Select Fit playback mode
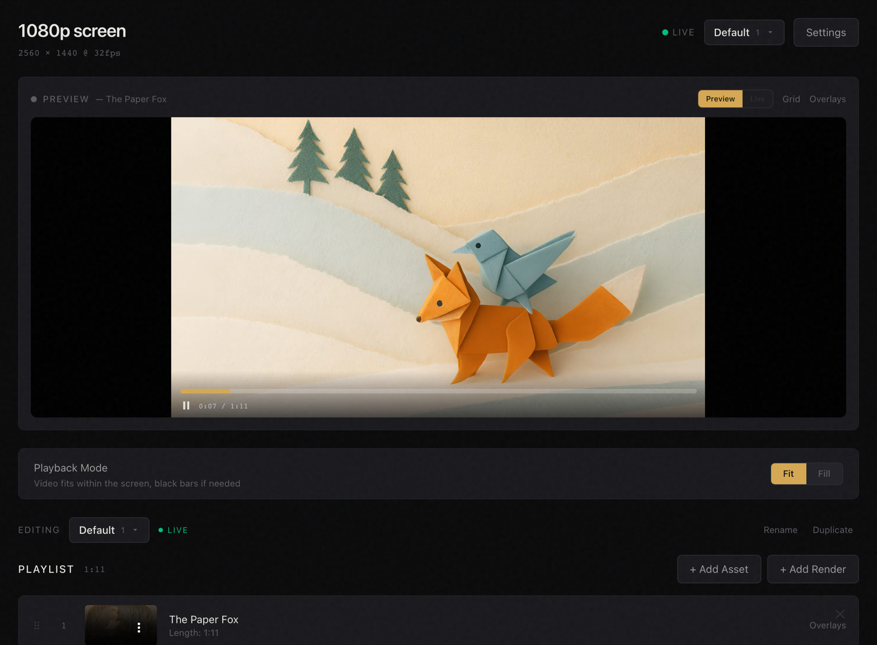 pyautogui.click(x=788, y=474)
